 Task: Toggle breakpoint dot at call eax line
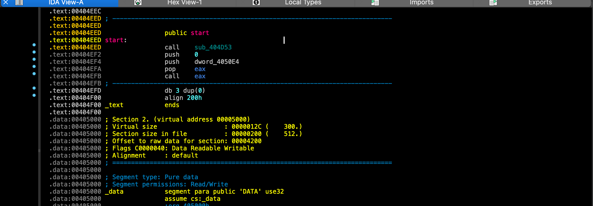coord(34,74)
